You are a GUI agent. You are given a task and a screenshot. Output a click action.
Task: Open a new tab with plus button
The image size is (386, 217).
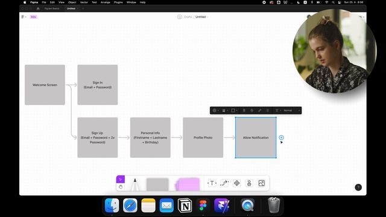coord(83,8)
